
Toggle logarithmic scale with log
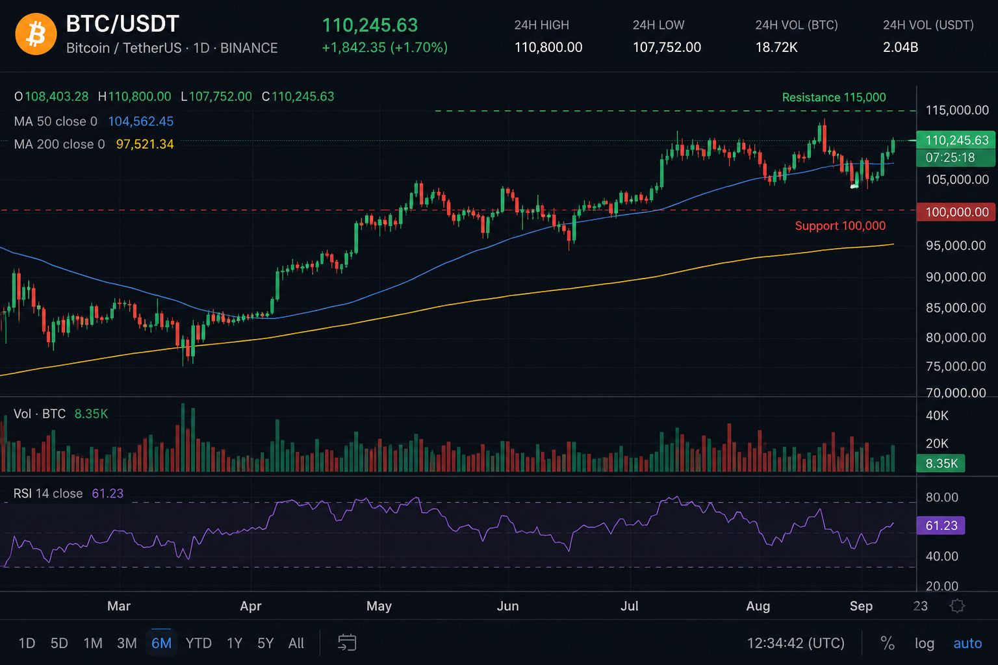pyautogui.click(x=924, y=643)
